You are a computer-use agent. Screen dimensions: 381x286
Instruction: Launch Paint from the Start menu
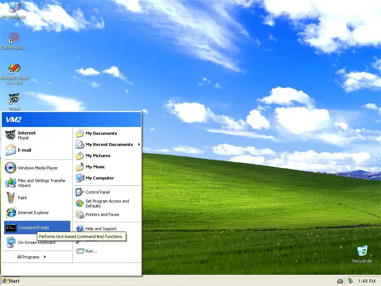click(x=37, y=198)
